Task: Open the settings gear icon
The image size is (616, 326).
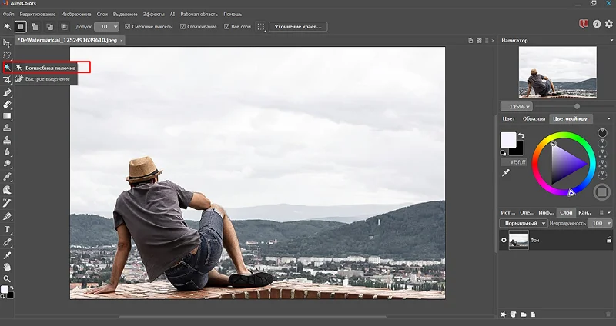Action: coord(608,24)
